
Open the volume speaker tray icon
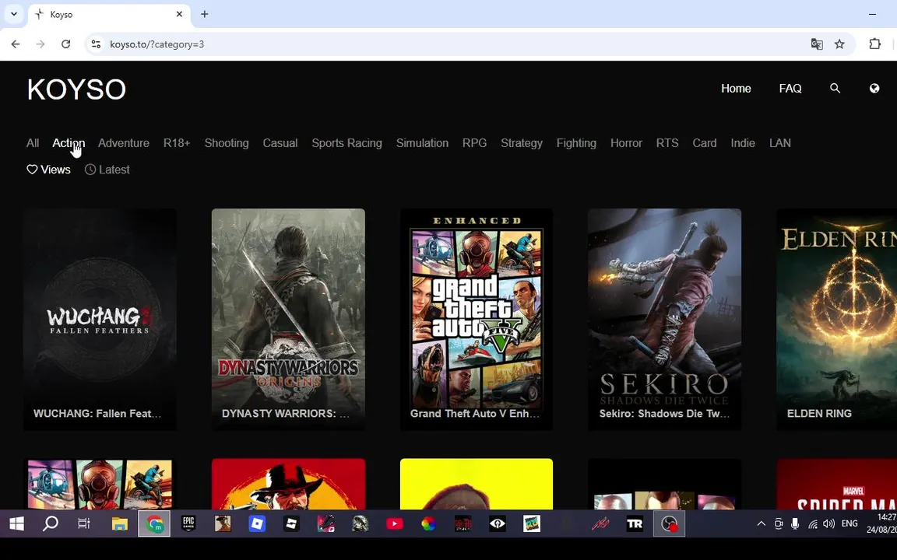coord(828,523)
